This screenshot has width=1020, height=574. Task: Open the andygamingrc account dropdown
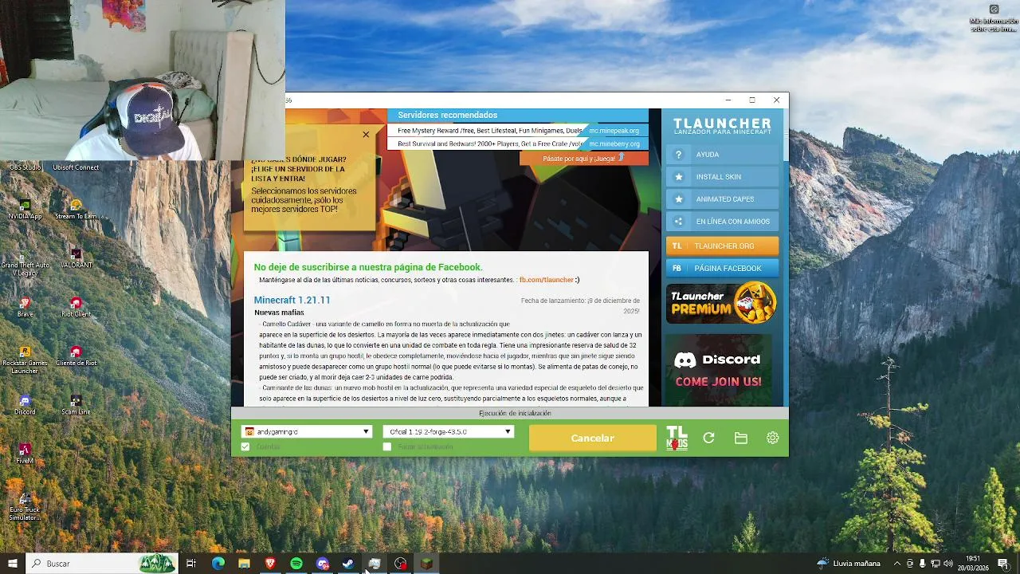click(x=307, y=431)
